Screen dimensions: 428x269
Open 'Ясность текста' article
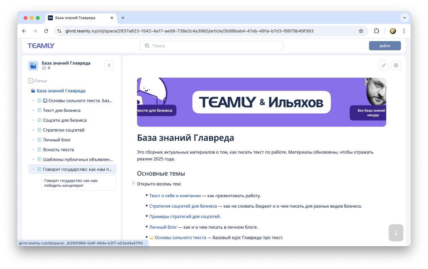point(58,150)
